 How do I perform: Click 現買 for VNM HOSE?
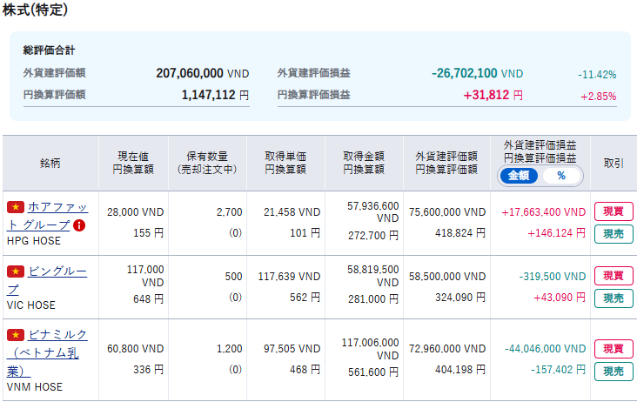click(614, 349)
